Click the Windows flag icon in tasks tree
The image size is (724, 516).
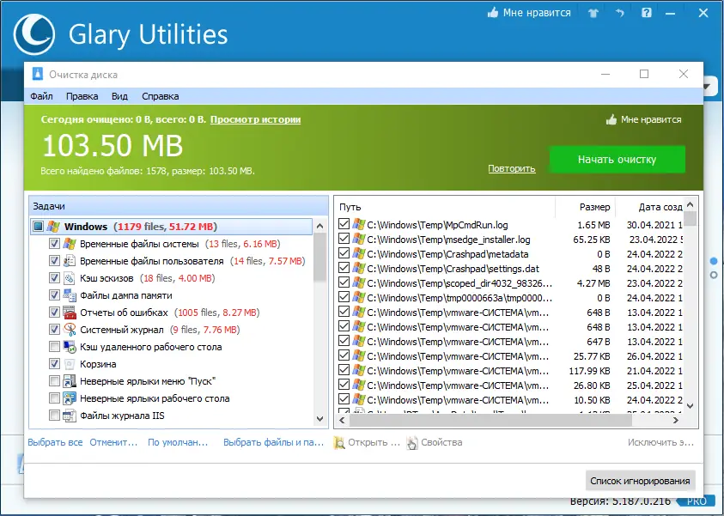tap(53, 227)
